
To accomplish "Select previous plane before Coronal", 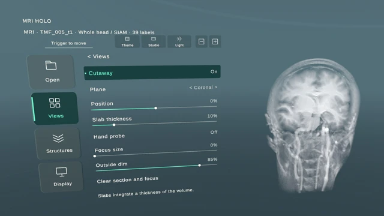I will click(x=191, y=88).
